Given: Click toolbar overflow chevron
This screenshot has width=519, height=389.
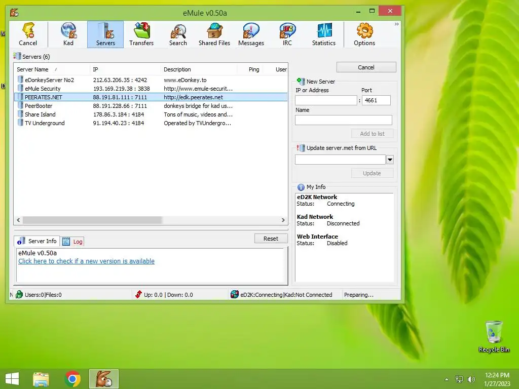Looking at the screenshot, I should click(396, 24).
